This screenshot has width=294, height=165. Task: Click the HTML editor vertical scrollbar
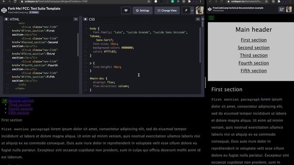78,44
